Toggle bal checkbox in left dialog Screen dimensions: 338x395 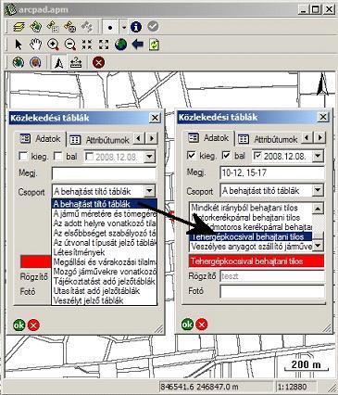tap(58, 157)
